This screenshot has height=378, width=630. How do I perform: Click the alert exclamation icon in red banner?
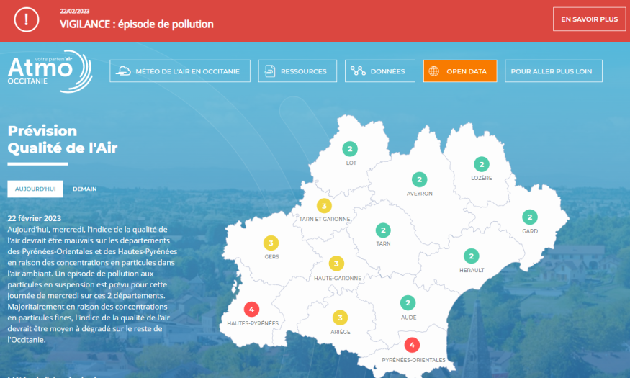coord(27,20)
